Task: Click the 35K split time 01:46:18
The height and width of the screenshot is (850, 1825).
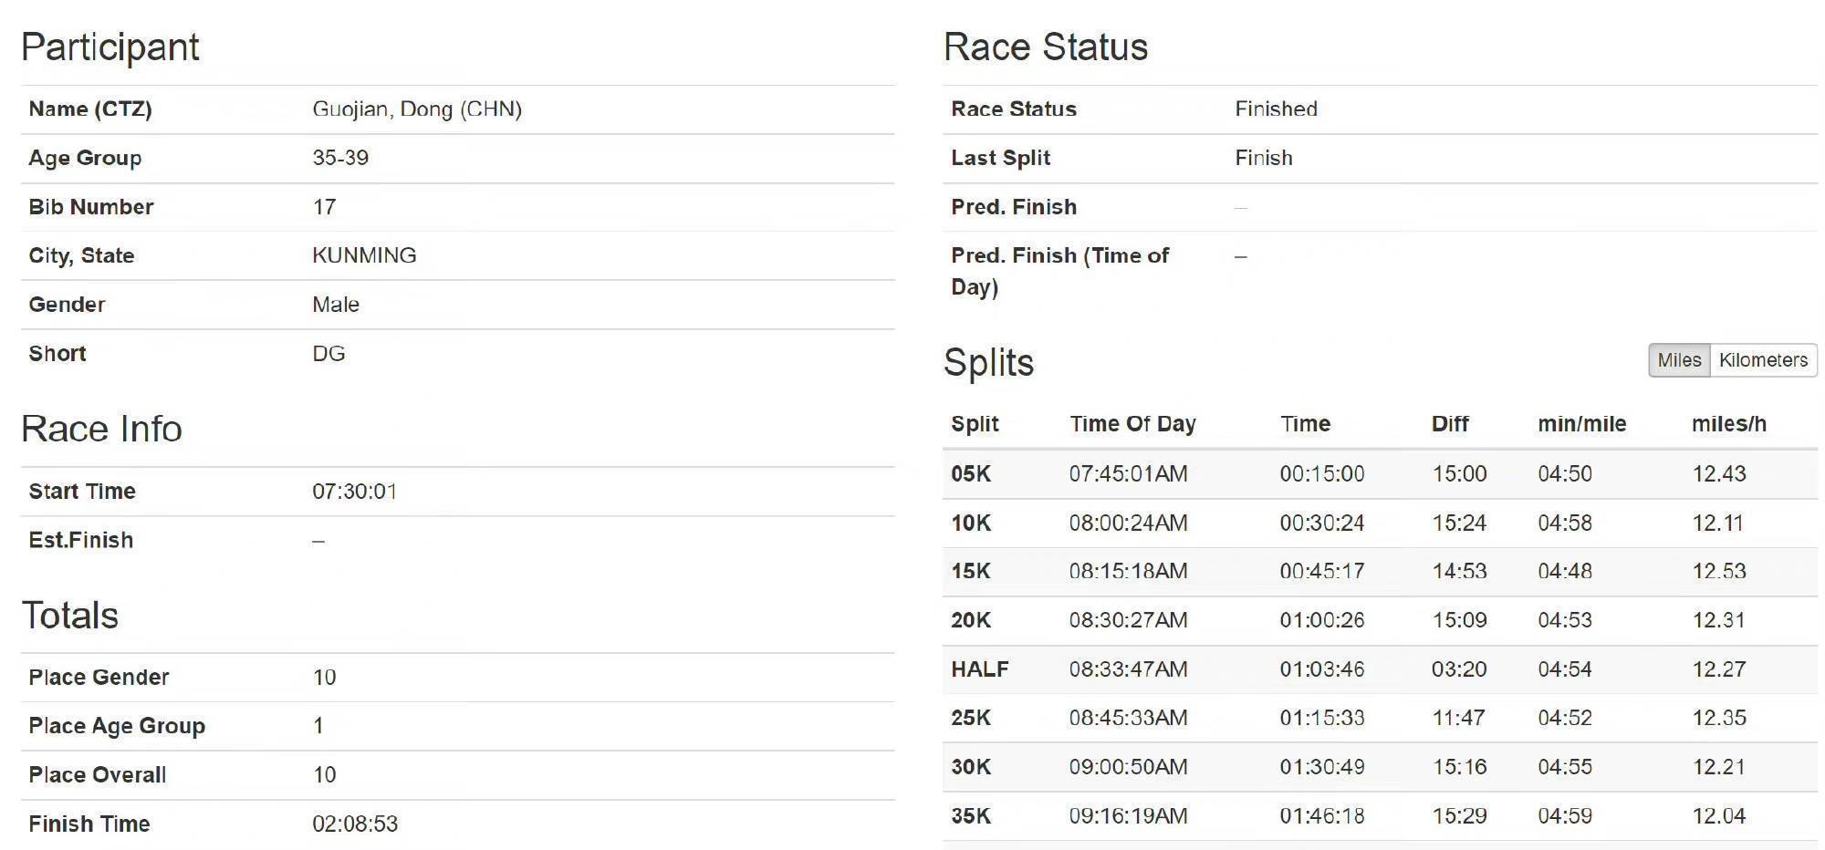Action: click(1321, 816)
